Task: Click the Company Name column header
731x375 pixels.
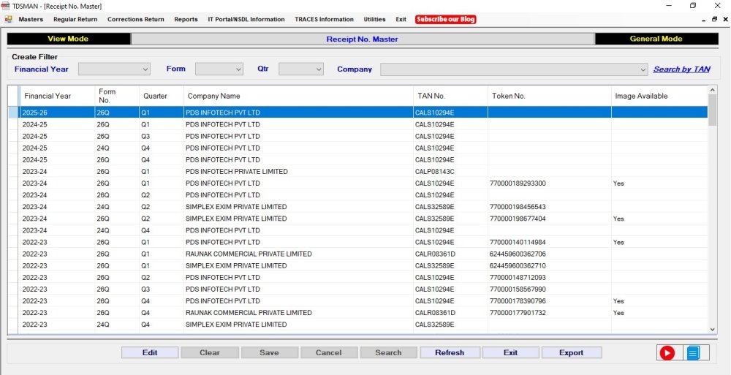Action: (x=298, y=96)
